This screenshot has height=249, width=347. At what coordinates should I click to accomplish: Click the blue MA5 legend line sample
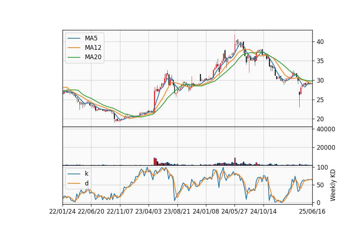(74, 38)
